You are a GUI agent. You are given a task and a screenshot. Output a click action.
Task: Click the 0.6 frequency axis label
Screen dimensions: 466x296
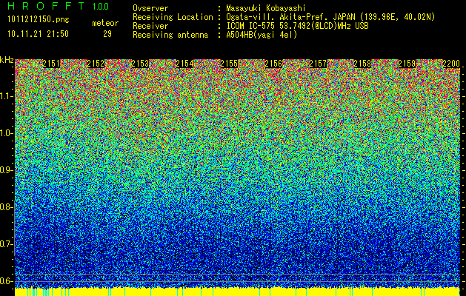point(6,281)
